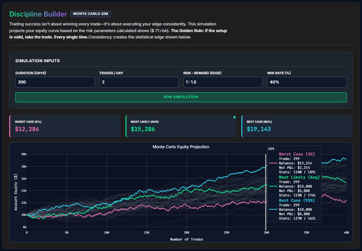Focus the Trades / Day input box
Image resolution: width=362 pixels, height=251 pixels.
[x=139, y=82]
